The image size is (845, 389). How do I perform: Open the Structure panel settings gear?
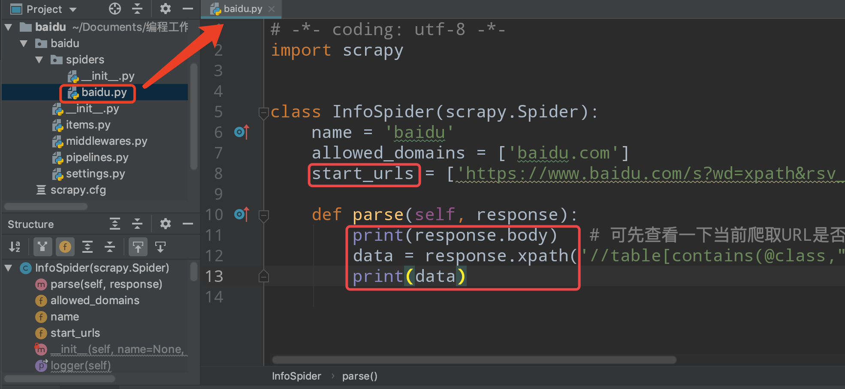pos(165,223)
